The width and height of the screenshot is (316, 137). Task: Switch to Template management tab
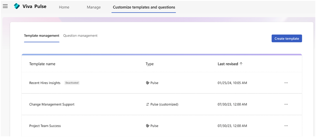[x=41, y=36]
